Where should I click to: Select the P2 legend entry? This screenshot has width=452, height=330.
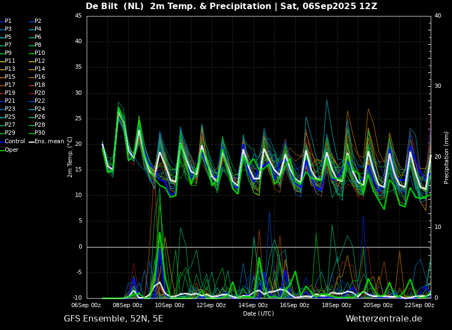[36, 21]
